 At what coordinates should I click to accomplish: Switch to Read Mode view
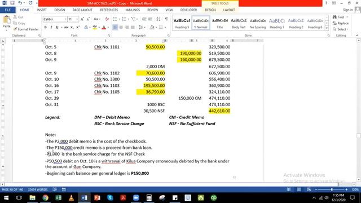point(288,189)
